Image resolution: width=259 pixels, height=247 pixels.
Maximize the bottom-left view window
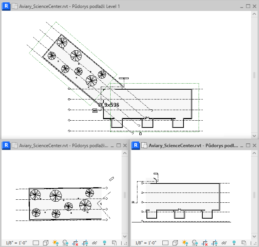[119, 145]
